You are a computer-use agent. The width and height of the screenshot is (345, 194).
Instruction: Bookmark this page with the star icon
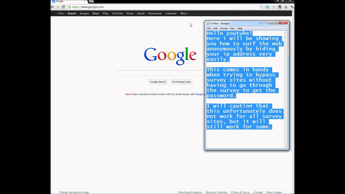pos(261,7)
